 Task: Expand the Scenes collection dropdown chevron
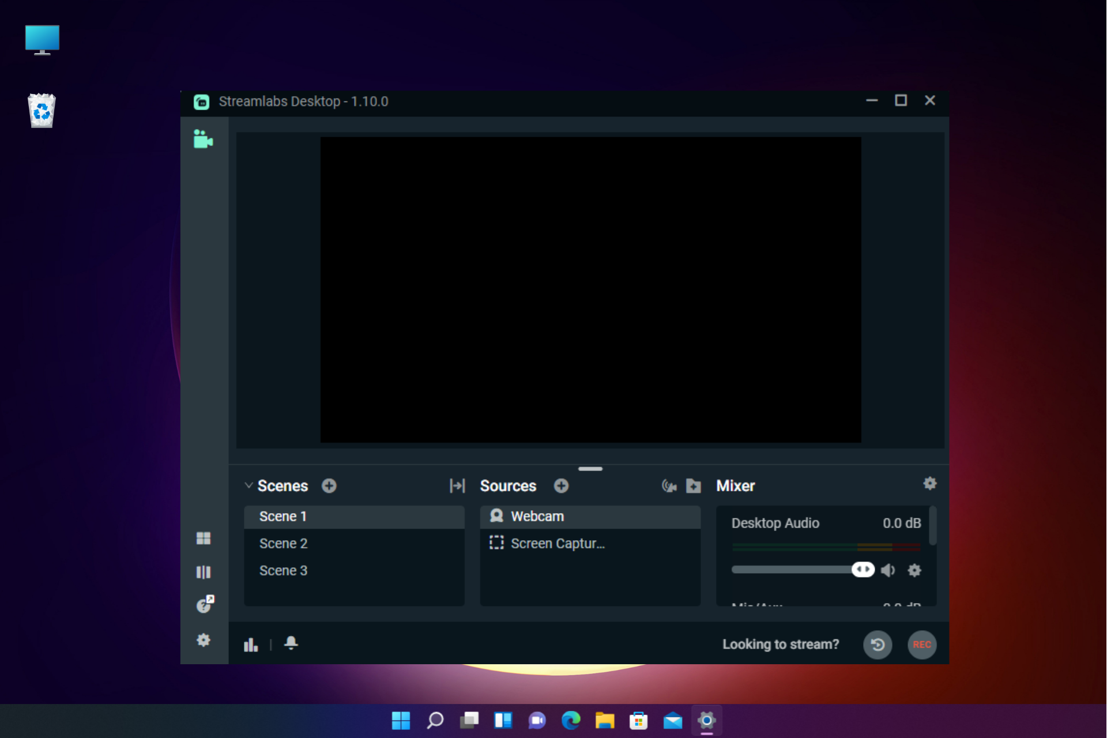click(248, 485)
